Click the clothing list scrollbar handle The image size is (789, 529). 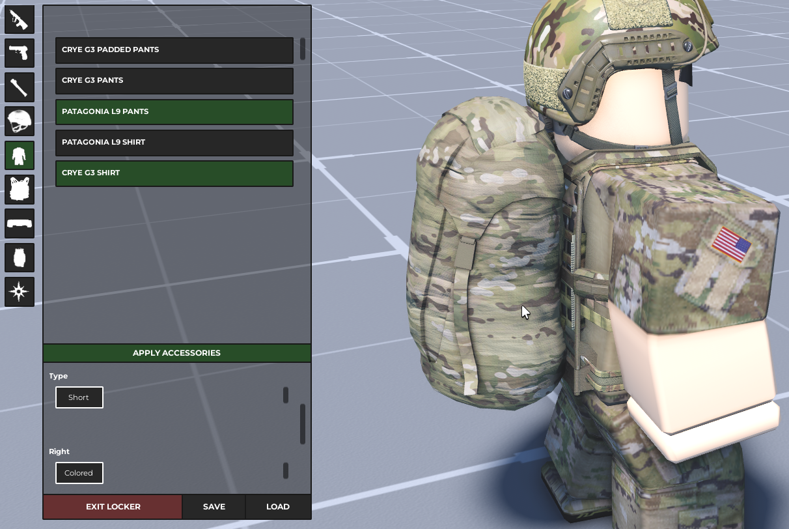coord(303,50)
